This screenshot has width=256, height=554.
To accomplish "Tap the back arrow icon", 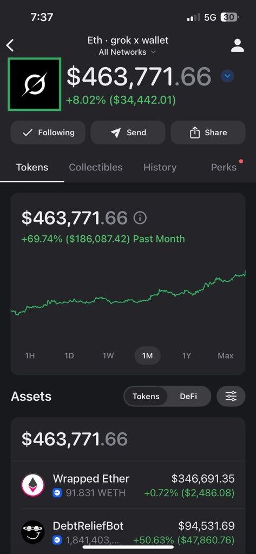I will pos(10,45).
